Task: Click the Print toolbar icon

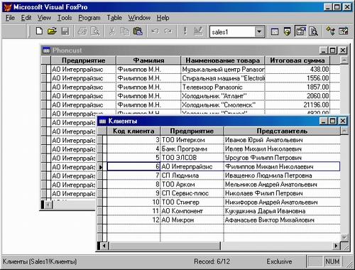Action: click(x=82, y=31)
